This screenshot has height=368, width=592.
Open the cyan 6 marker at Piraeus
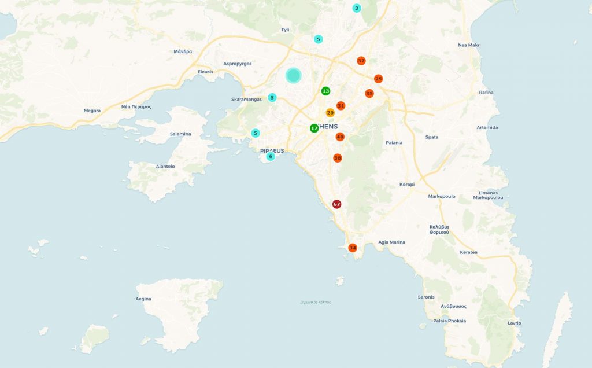(x=270, y=156)
